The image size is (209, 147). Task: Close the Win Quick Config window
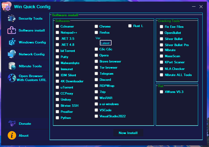coord(201,7)
